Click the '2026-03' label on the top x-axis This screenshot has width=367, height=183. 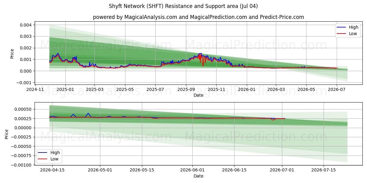(x=276, y=89)
